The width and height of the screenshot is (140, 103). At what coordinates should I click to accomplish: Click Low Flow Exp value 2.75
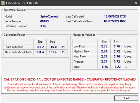pyautogui.click(x=104, y=47)
